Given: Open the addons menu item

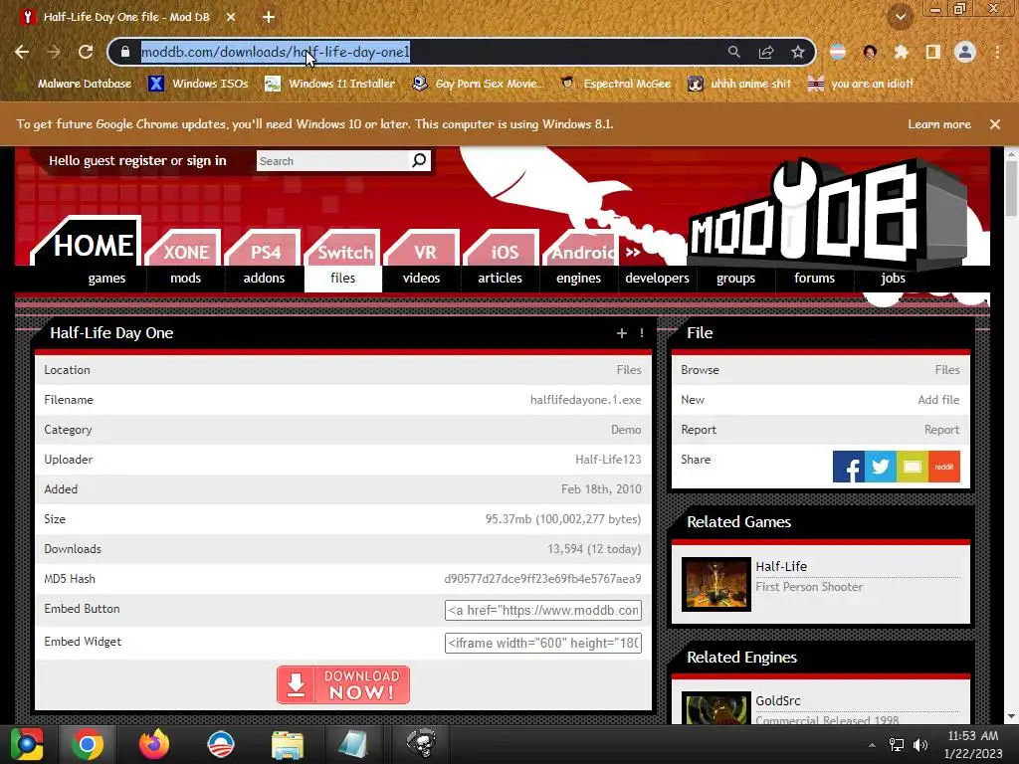Looking at the screenshot, I should point(264,279).
